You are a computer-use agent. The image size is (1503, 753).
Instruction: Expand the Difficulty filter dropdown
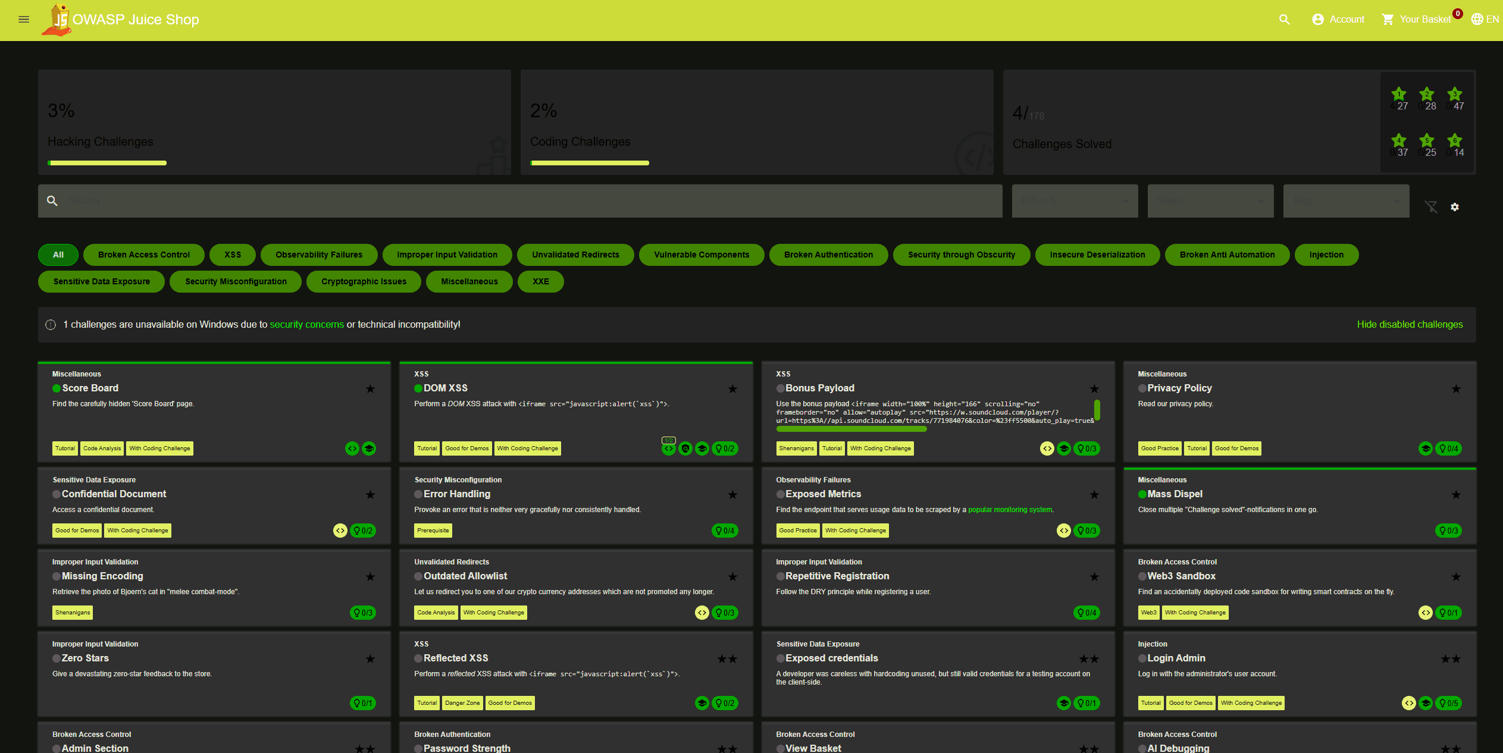pyautogui.click(x=1075, y=201)
